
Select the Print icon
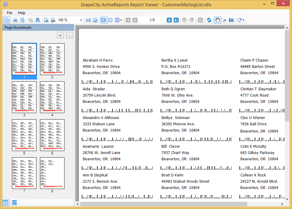tap(16, 20)
